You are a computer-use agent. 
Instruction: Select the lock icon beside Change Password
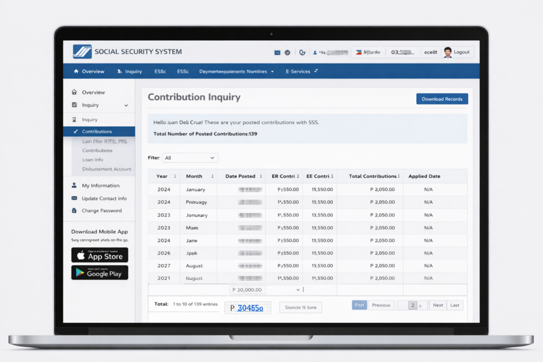click(x=74, y=211)
